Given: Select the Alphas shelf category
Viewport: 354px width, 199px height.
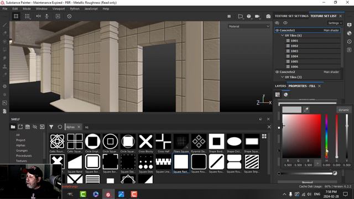Looking at the screenshot, I should (20, 145).
